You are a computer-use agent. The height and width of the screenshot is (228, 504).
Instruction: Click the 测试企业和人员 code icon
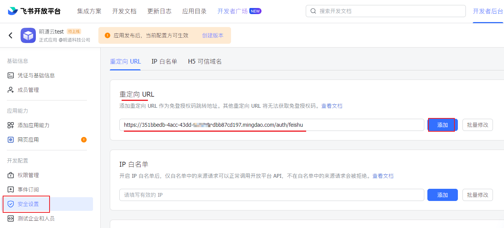(11, 218)
